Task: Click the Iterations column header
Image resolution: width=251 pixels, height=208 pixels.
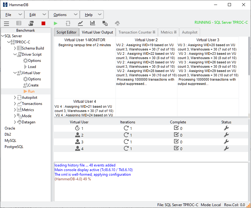Action: pos(128,122)
